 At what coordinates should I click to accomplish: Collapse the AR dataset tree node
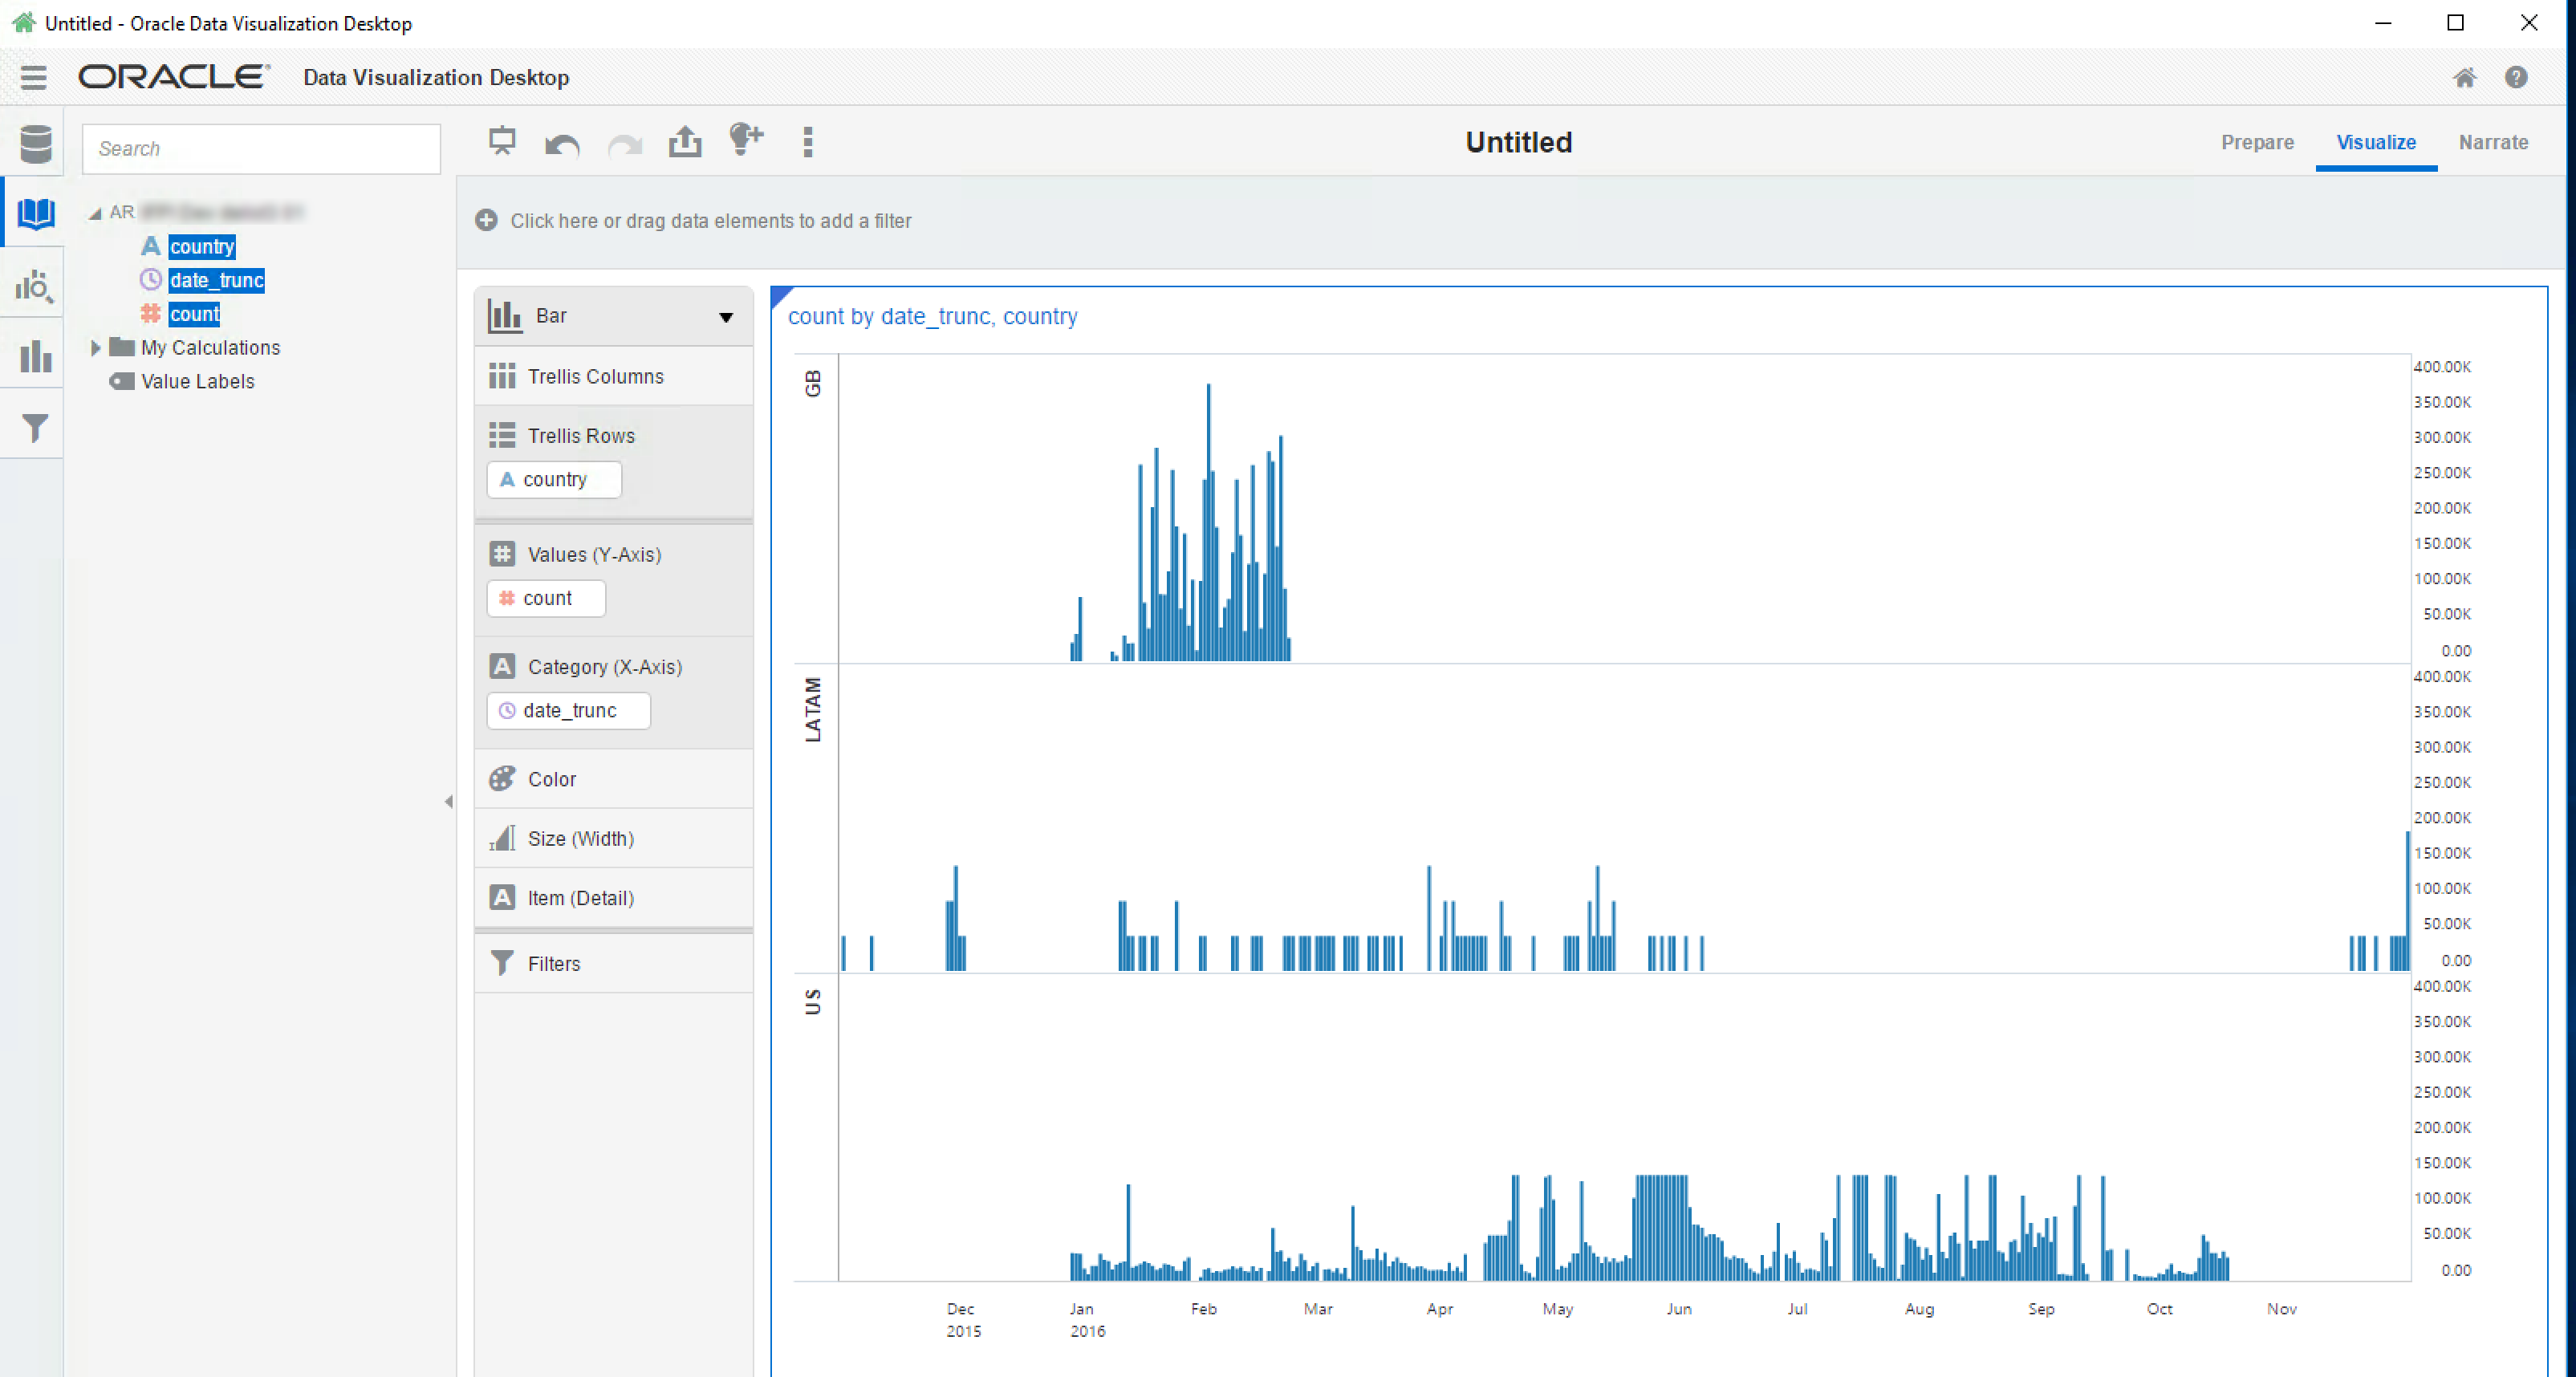point(95,213)
